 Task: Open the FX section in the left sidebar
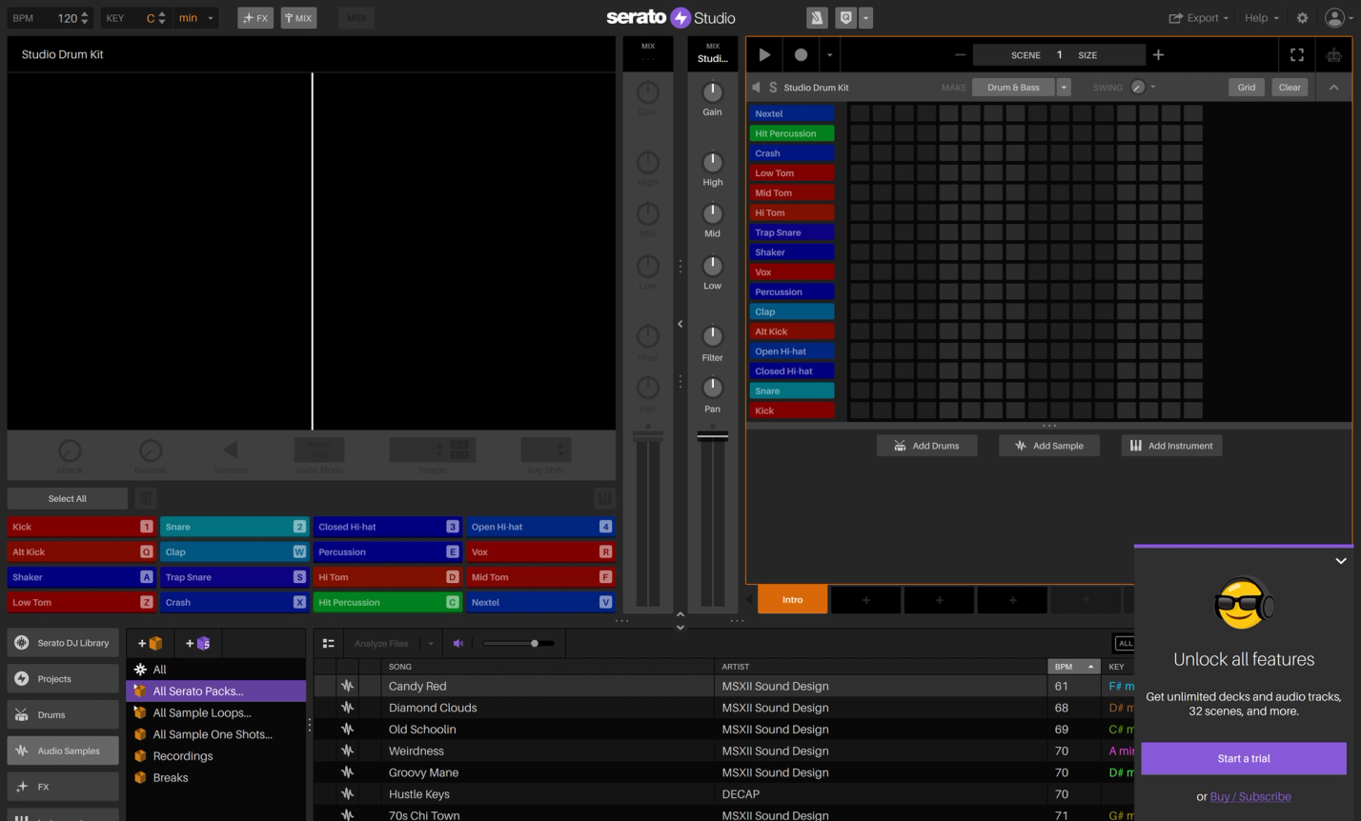[x=62, y=786]
